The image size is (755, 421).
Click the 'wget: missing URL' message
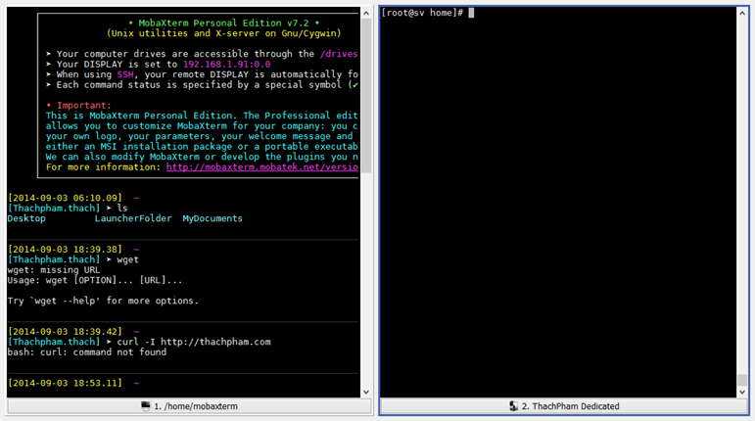tap(54, 270)
